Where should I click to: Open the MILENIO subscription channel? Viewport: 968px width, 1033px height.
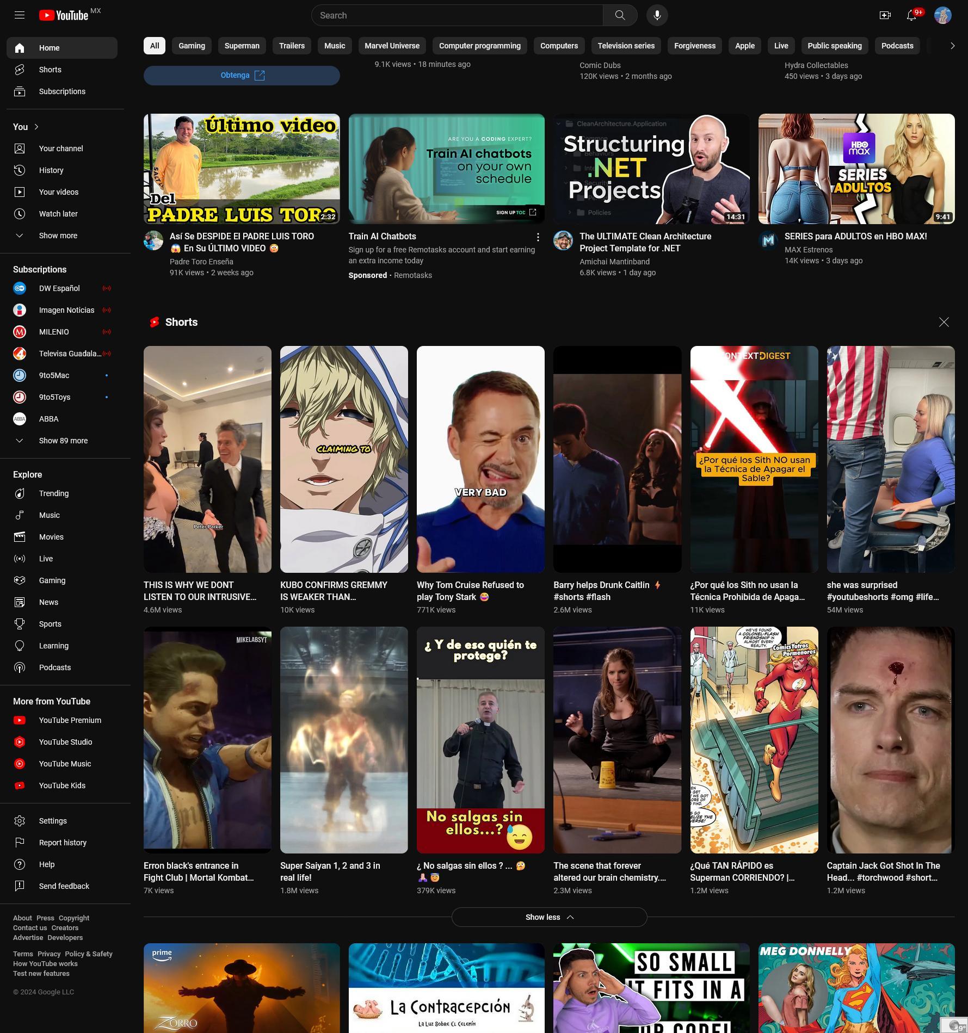pyautogui.click(x=62, y=332)
